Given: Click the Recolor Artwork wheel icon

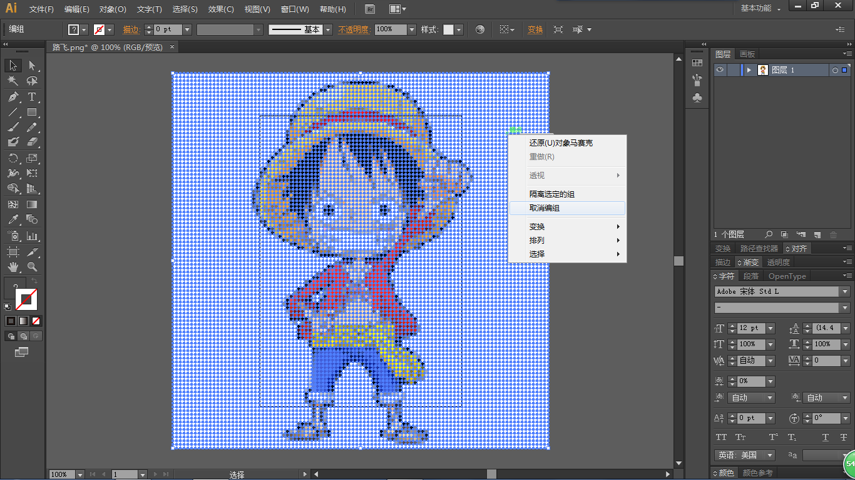Looking at the screenshot, I should tap(480, 29).
